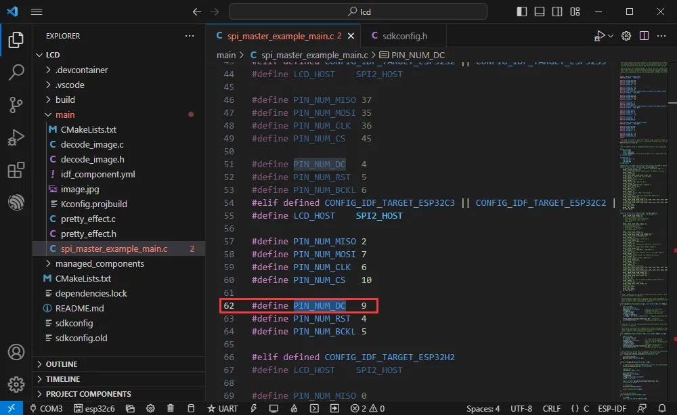Change line ending by clicking CRLF
This screenshot has width=677, height=415.
point(551,408)
